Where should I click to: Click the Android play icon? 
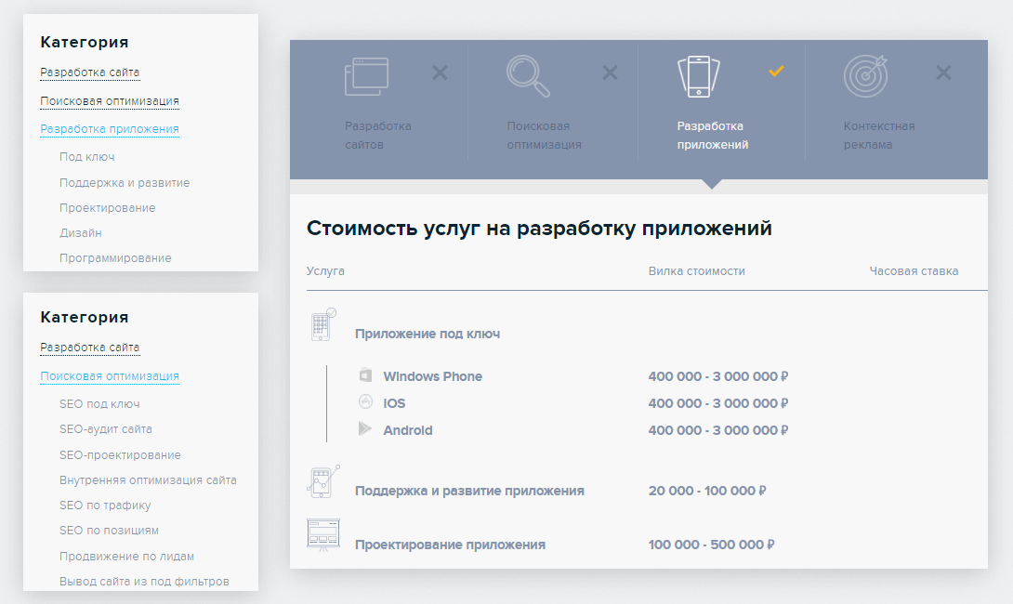(365, 428)
